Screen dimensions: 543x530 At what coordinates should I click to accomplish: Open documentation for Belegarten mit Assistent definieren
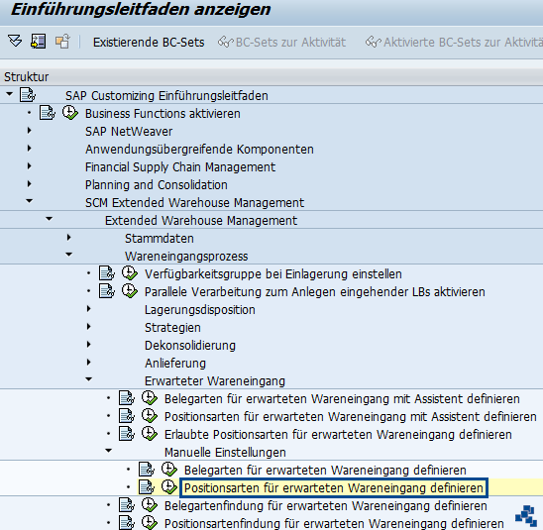(x=127, y=398)
